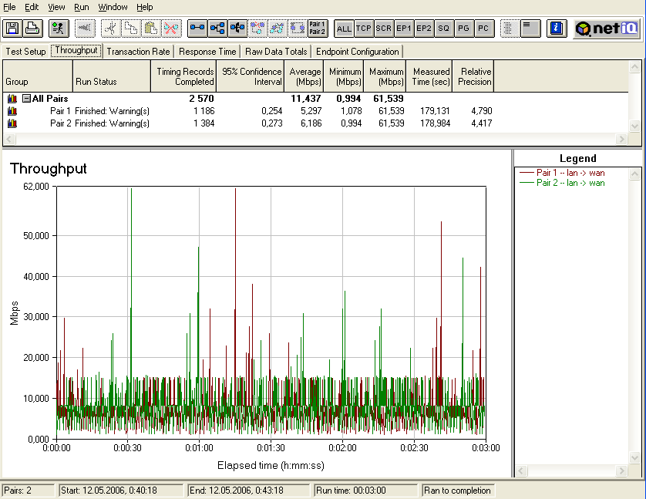Click the blue info icon

tap(557, 29)
